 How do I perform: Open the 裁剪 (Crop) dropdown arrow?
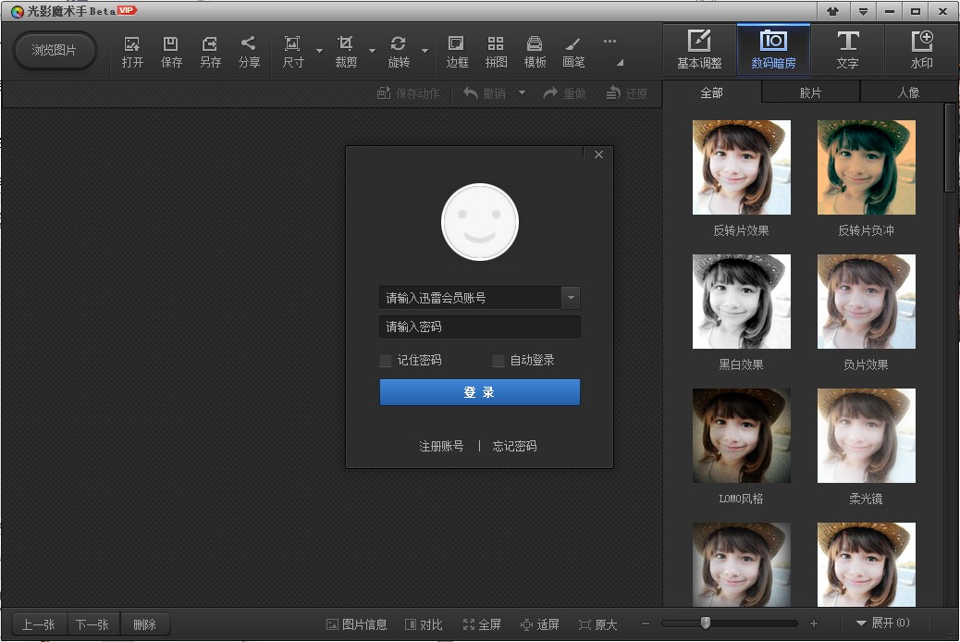pyautogui.click(x=372, y=51)
